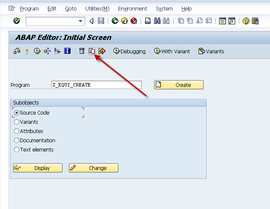Viewport: 270px width, 209px height.
Task: Click the Generate Shortcut icon
Action: tap(232, 21)
